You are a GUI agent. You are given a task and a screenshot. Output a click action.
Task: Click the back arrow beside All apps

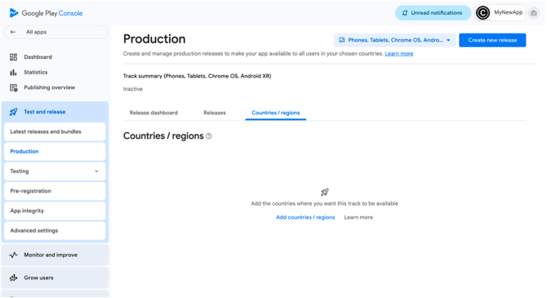point(13,32)
